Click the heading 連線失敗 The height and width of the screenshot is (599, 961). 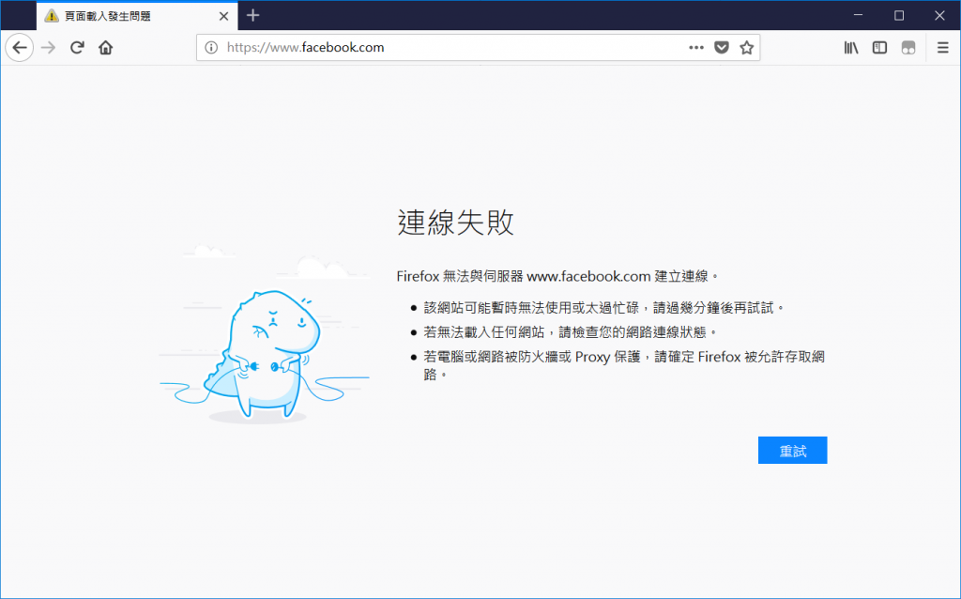pyautogui.click(x=455, y=222)
